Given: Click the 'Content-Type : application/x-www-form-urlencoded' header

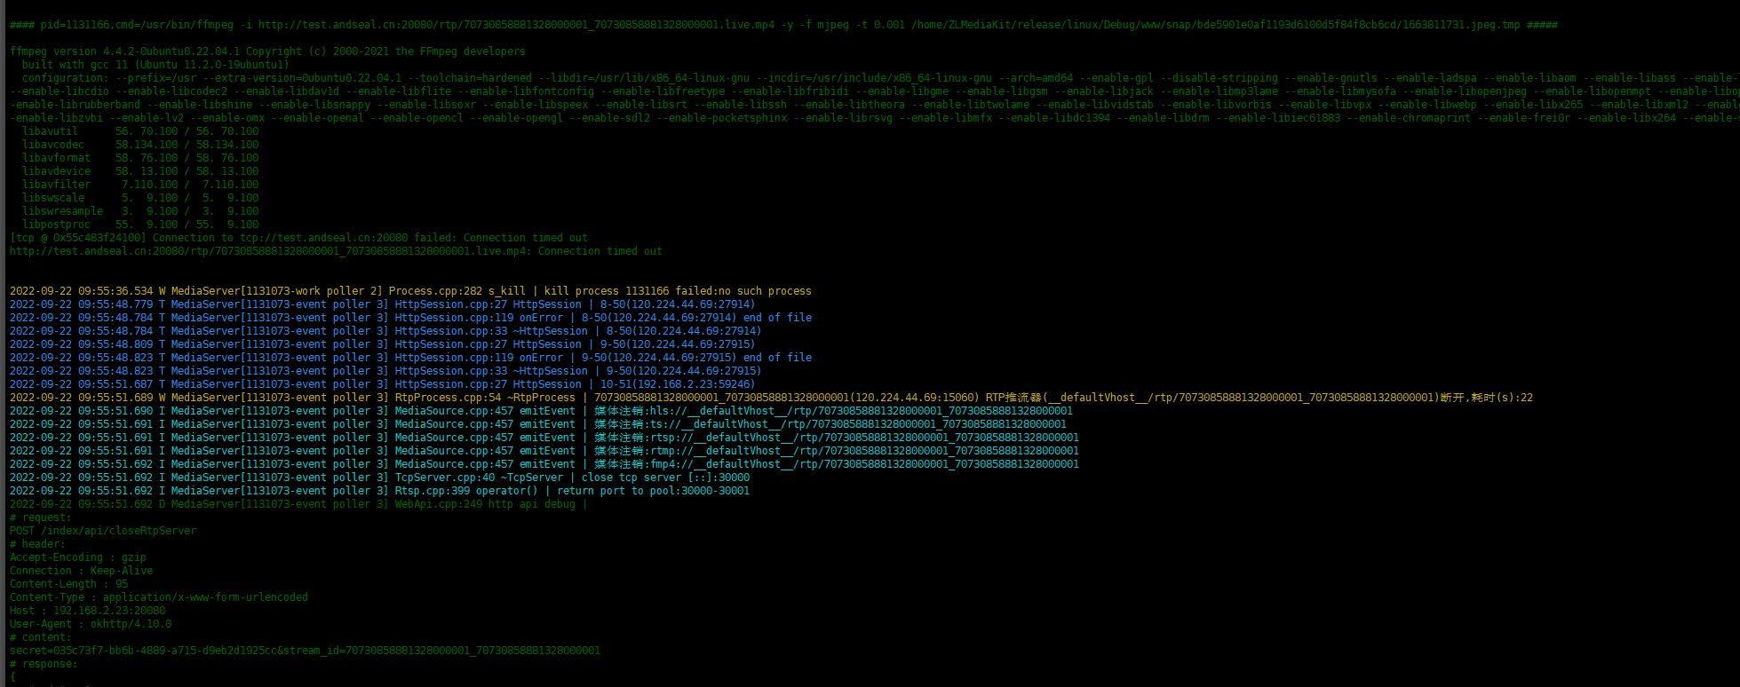Looking at the screenshot, I should coord(159,597).
